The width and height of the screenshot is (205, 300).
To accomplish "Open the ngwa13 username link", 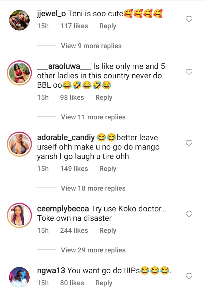I will [51, 271].
